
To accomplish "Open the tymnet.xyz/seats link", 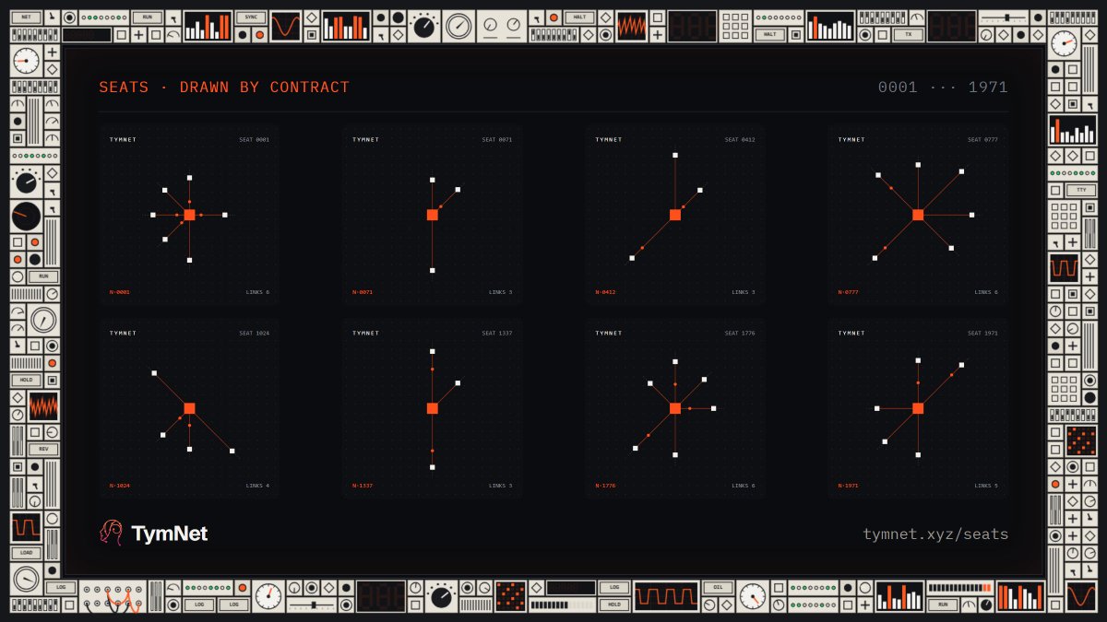I will point(935,534).
